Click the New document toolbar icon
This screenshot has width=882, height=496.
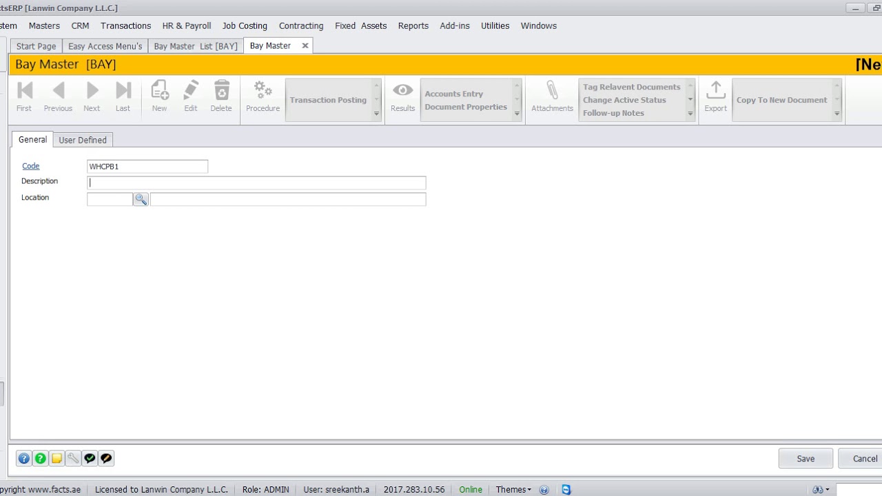pyautogui.click(x=159, y=91)
